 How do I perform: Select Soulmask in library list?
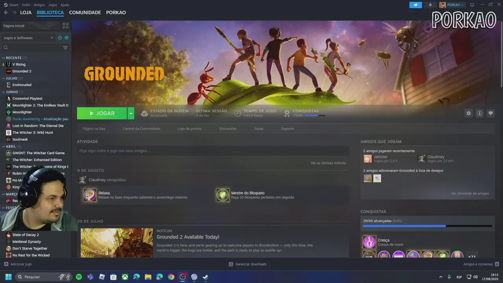click(x=20, y=139)
